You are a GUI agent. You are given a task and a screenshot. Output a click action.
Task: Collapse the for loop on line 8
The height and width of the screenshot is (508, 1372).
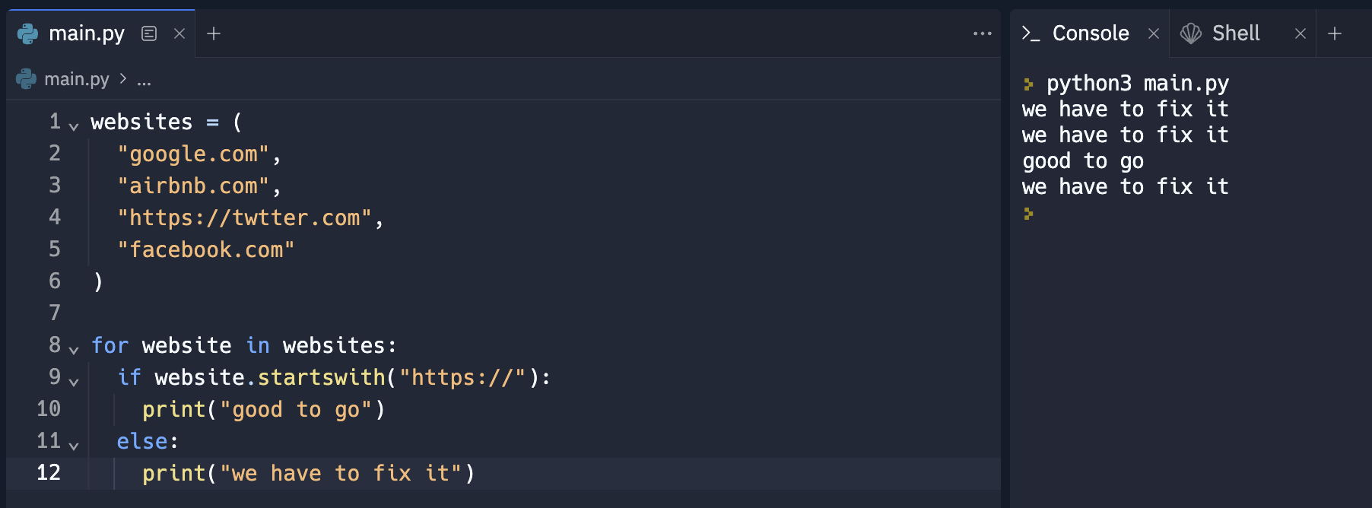tap(74, 350)
